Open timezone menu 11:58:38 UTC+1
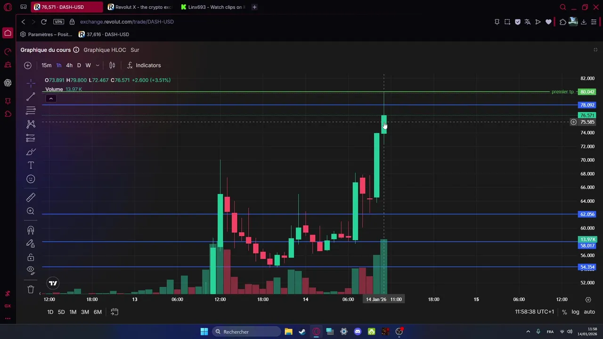Screen dimensions: 603x339 pyautogui.click(x=534, y=312)
